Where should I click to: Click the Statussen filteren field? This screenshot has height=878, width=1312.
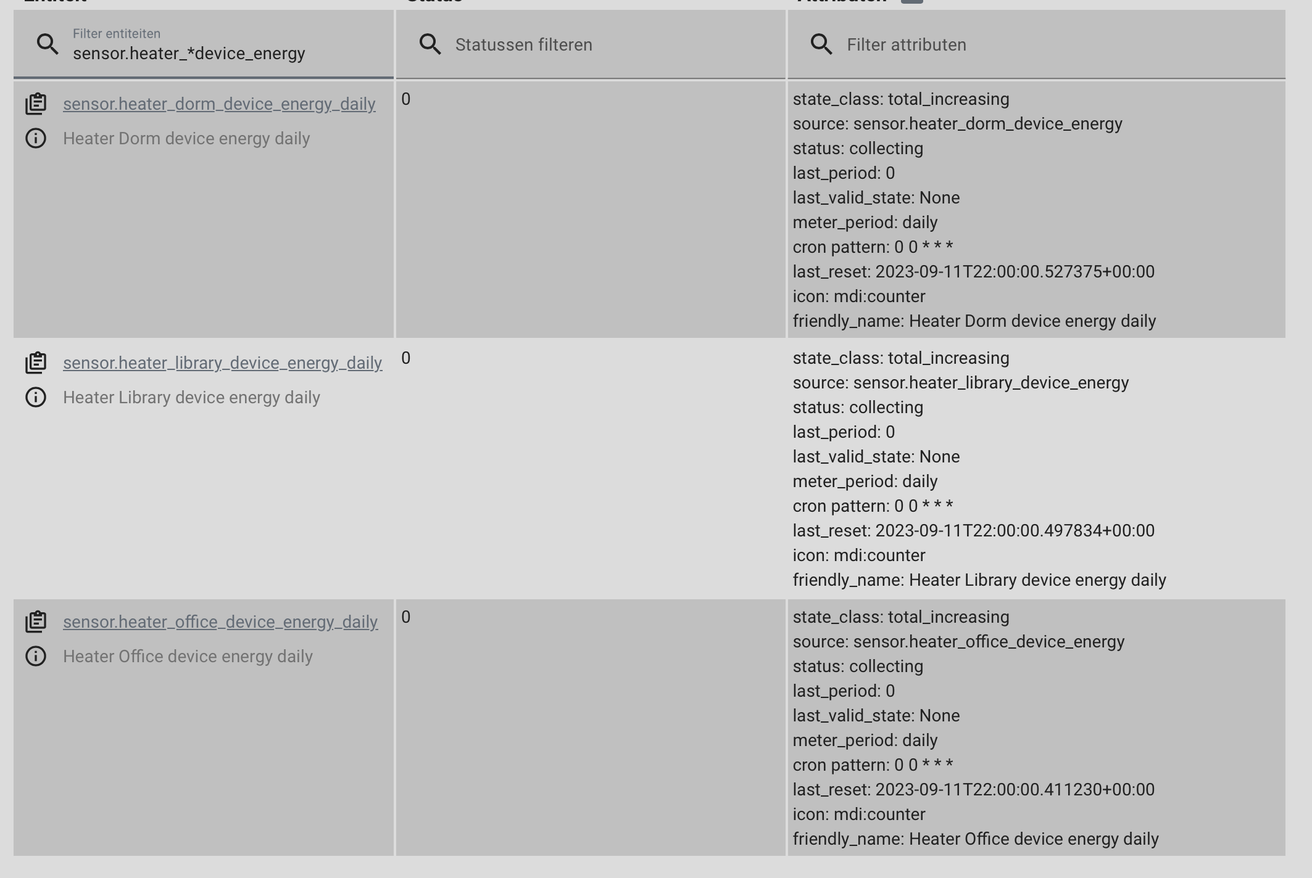523,44
